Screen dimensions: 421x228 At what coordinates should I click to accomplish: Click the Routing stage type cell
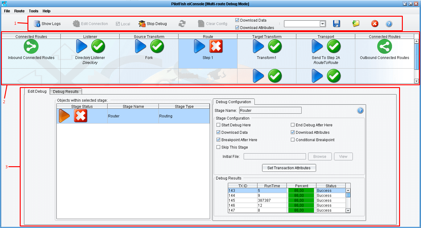tap(184, 116)
